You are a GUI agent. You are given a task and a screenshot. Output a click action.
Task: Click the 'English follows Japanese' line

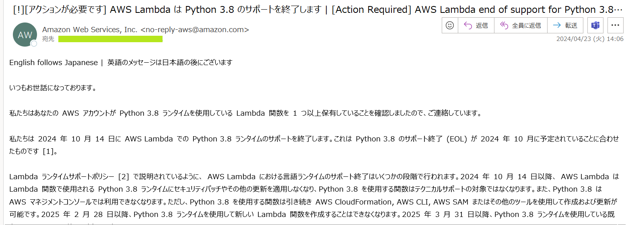[54, 62]
